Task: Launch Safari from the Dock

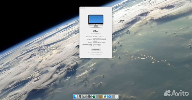Action: (x=110, y=97)
